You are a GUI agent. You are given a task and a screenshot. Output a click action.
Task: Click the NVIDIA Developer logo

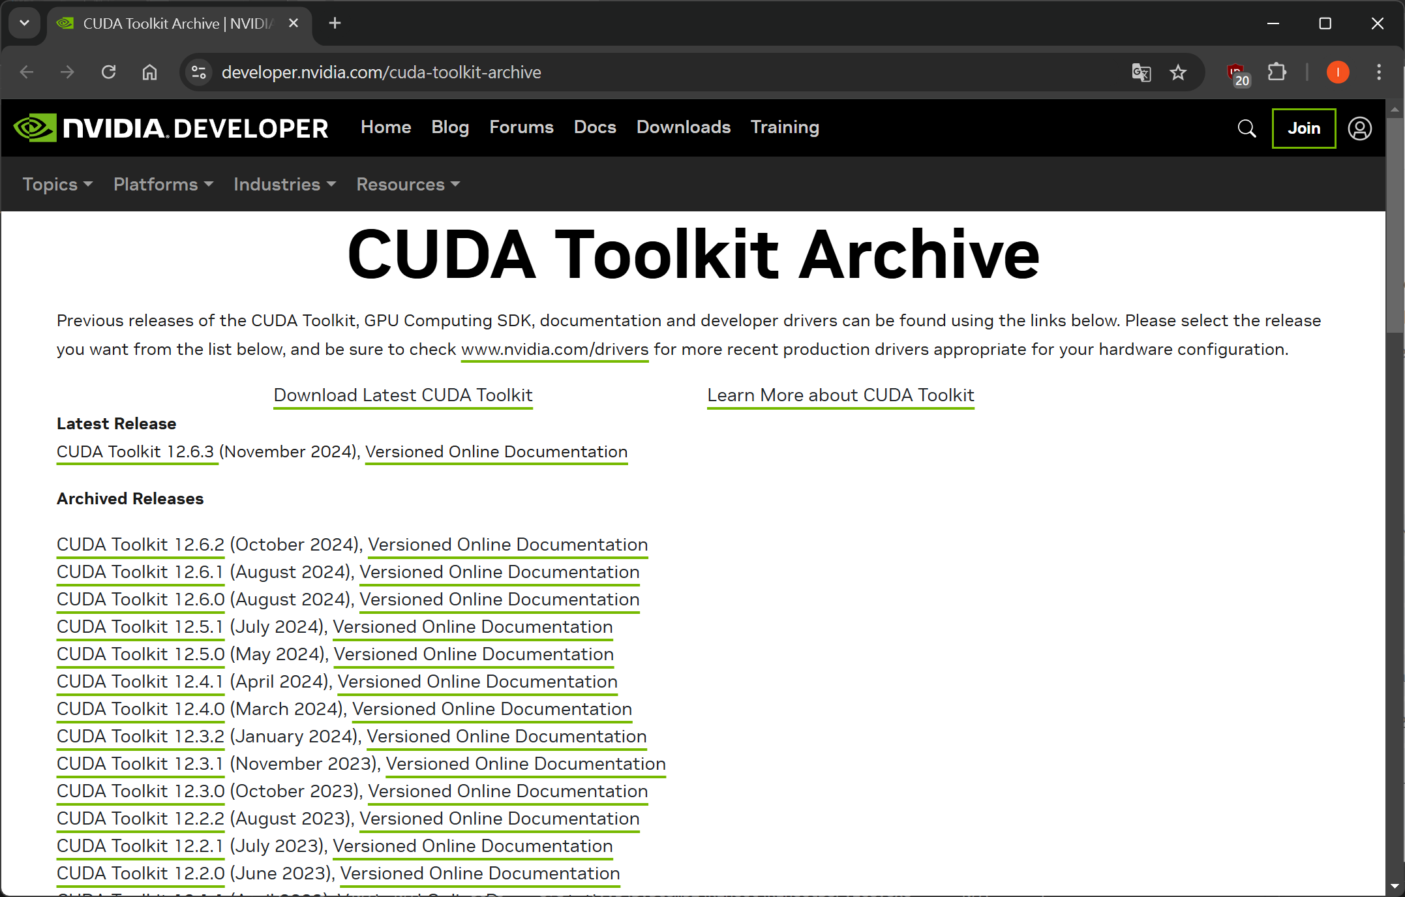coord(171,128)
